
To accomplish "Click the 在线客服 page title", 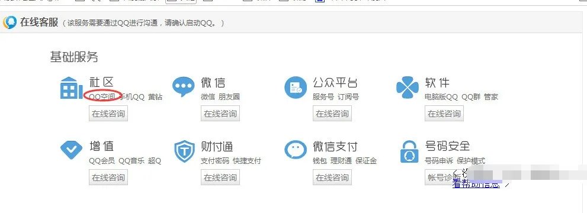I will coord(39,22).
